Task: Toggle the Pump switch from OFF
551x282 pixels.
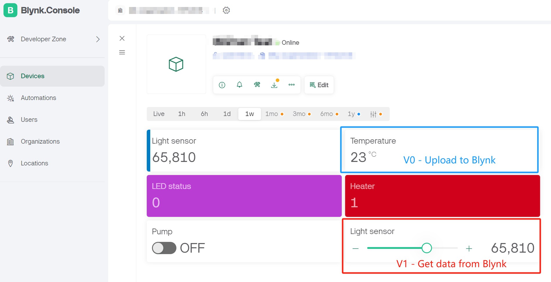Action: (164, 248)
